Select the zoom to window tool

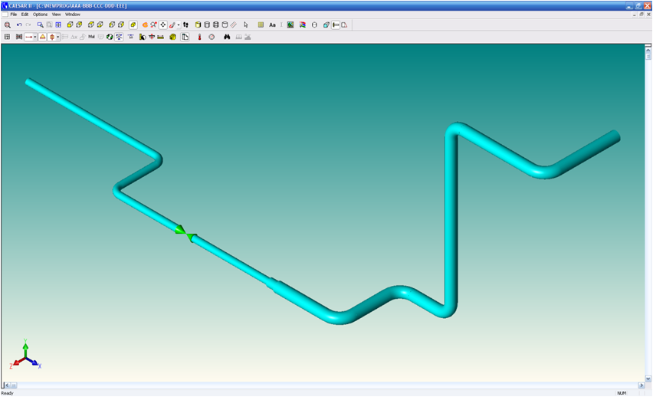[x=41, y=25]
